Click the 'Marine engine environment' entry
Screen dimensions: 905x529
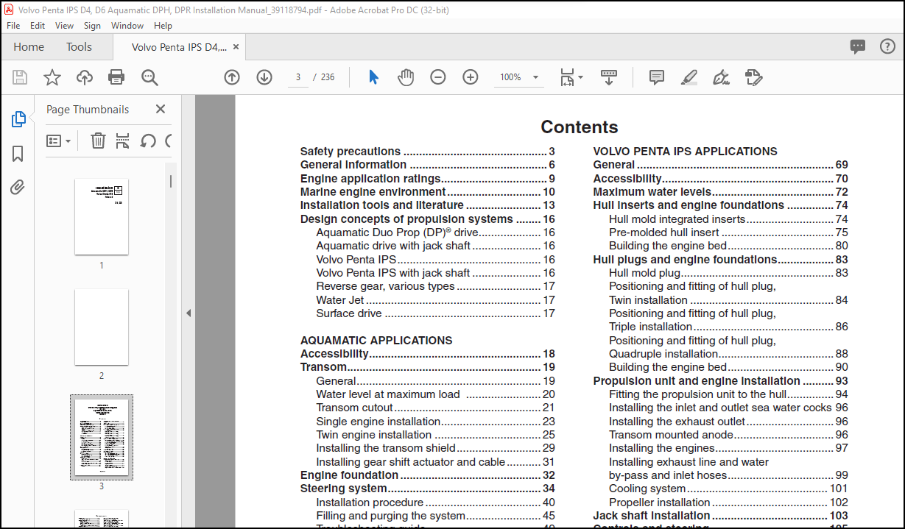pyautogui.click(x=428, y=192)
